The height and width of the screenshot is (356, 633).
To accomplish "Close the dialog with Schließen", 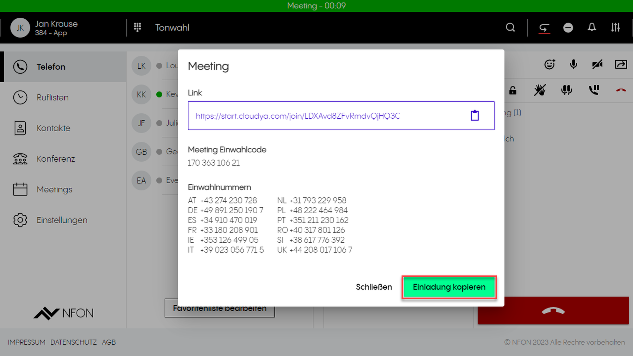I will 374,287.
